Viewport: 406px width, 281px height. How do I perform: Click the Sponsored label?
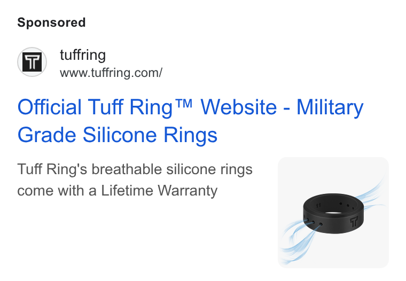[x=51, y=22]
